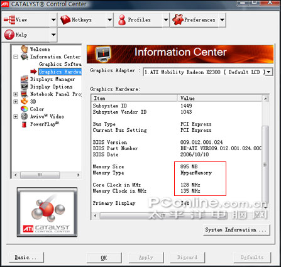This screenshot has width=281, height=267.
Task: Click the PowerPlay battery icon
Action: click(24, 124)
